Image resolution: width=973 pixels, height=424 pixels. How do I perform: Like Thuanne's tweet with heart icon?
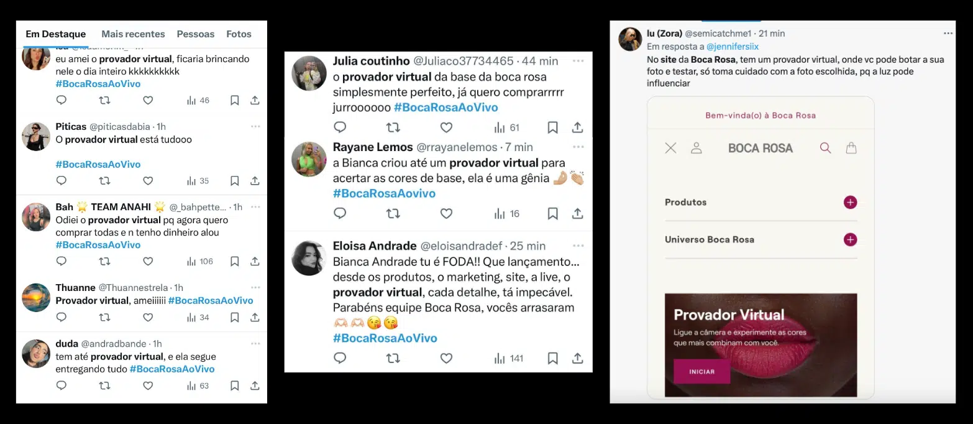point(148,317)
